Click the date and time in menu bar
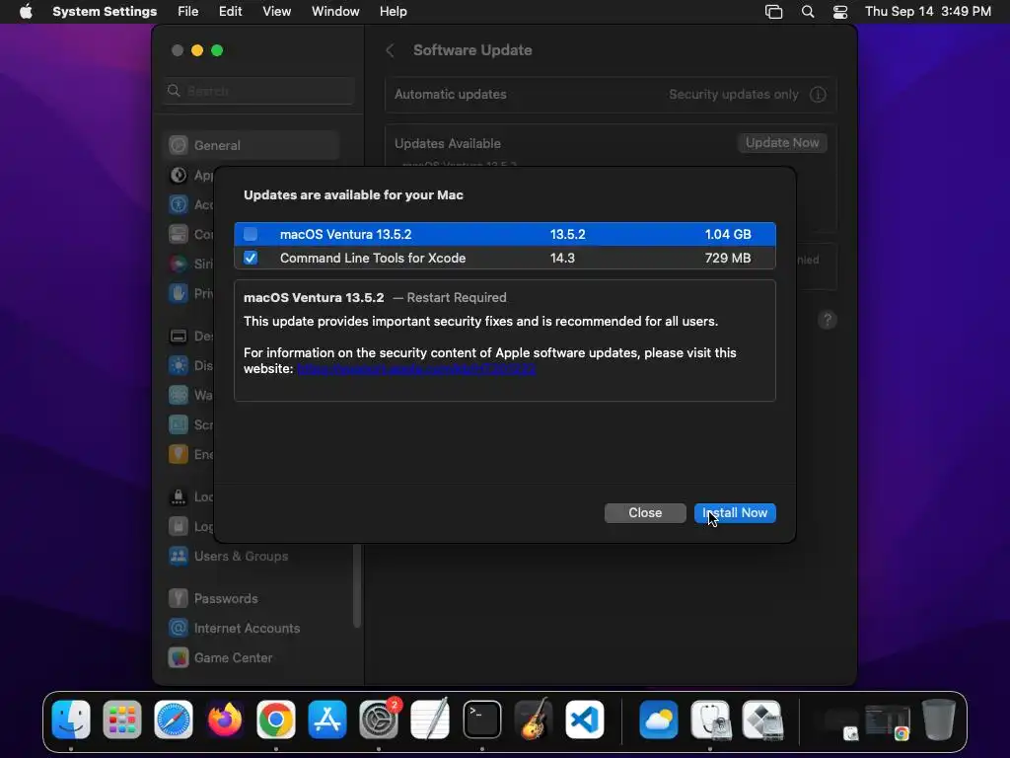 927,12
